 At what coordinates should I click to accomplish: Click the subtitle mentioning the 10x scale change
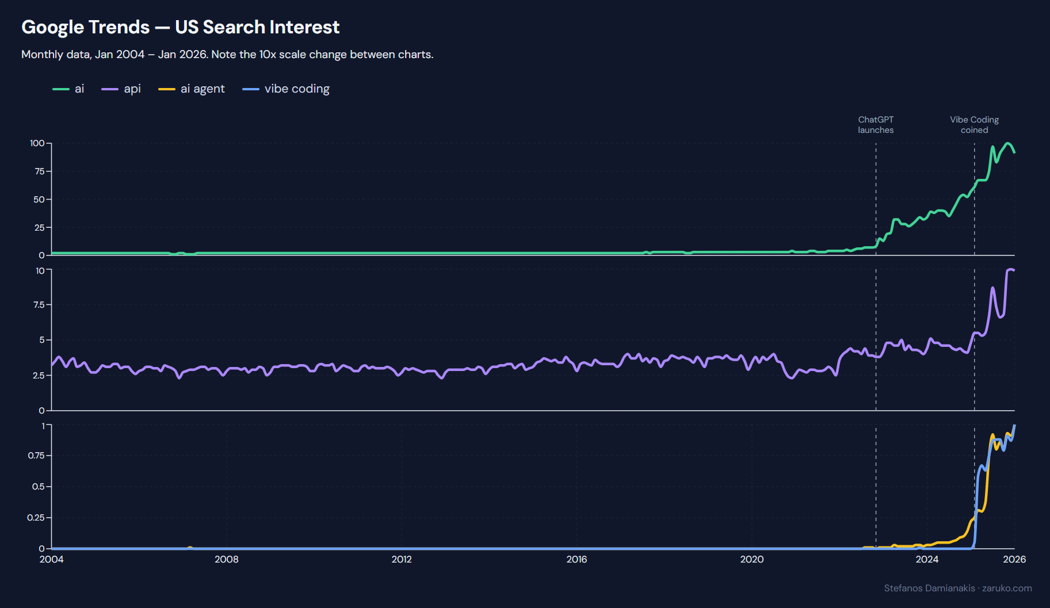(x=227, y=53)
